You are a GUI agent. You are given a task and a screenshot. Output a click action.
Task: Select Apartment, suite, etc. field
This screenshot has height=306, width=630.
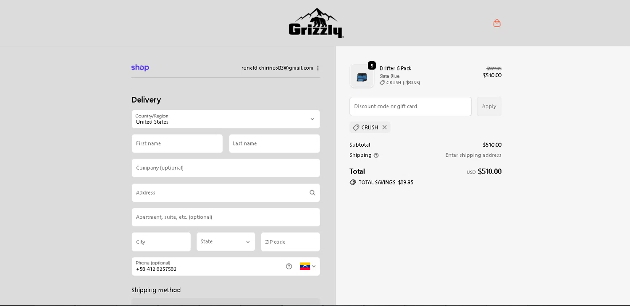pos(226,217)
